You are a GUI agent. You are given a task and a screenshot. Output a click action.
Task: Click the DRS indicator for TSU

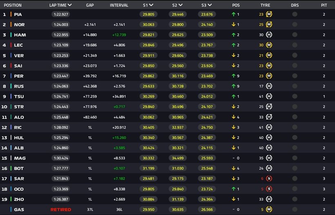(295, 96)
